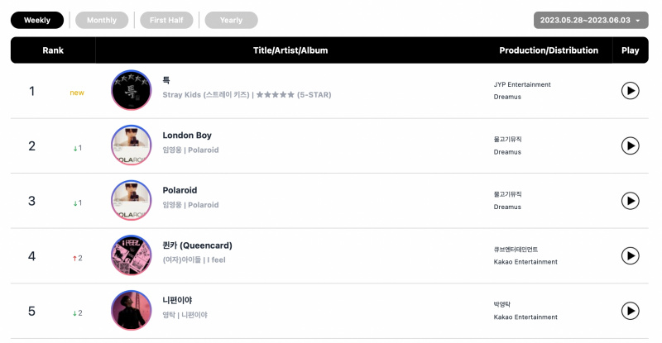Click the Production/Distribution column header
The width and height of the screenshot is (662, 343).
pyautogui.click(x=549, y=50)
